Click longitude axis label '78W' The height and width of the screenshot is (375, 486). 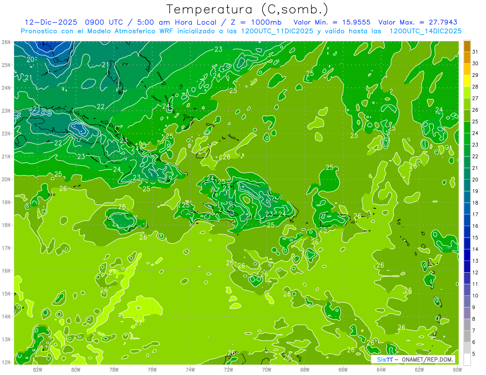coord(114,369)
